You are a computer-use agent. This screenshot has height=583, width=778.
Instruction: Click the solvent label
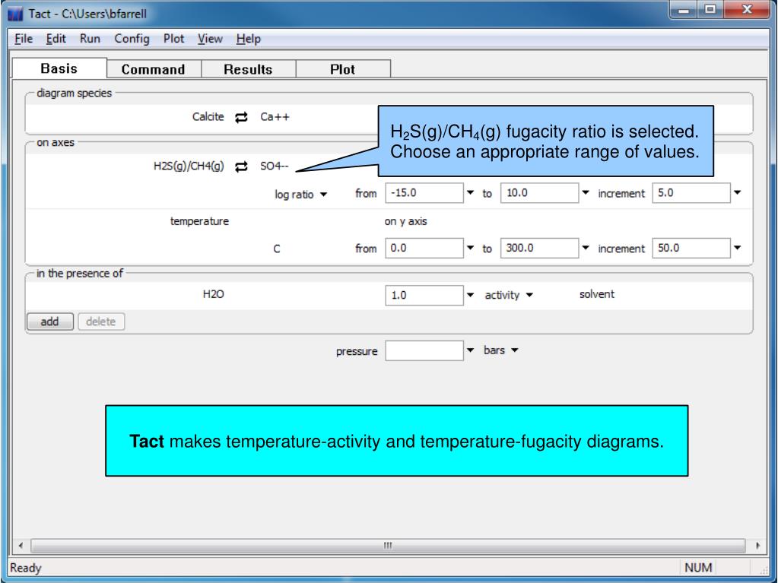click(597, 294)
